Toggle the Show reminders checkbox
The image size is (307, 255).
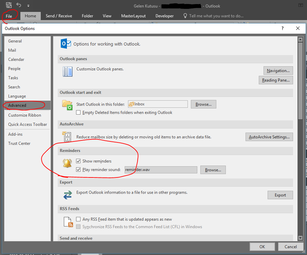click(78, 161)
